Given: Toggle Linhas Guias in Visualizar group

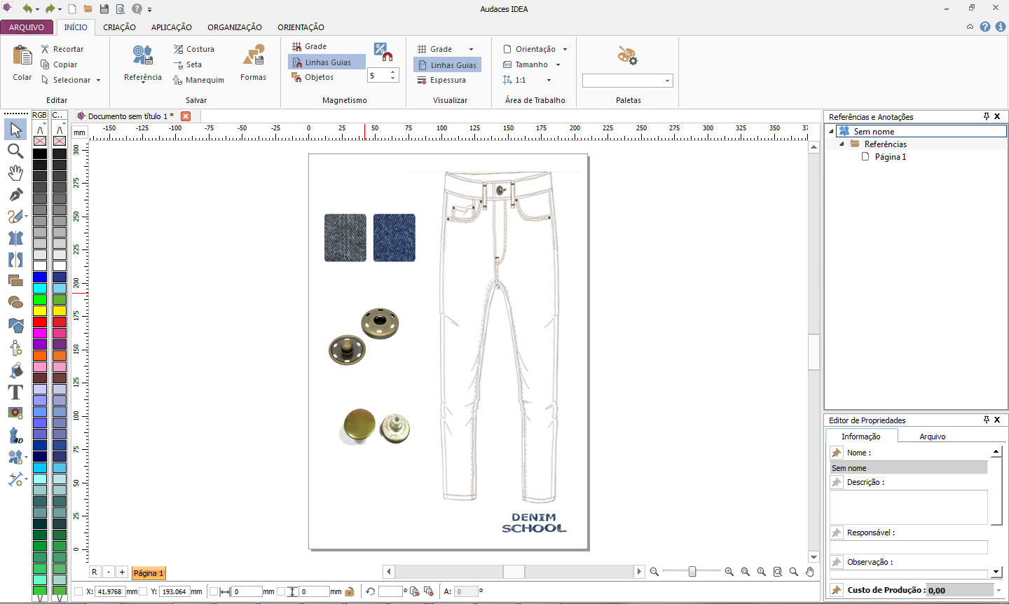Looking at the screenshot, I should [447, 65].
